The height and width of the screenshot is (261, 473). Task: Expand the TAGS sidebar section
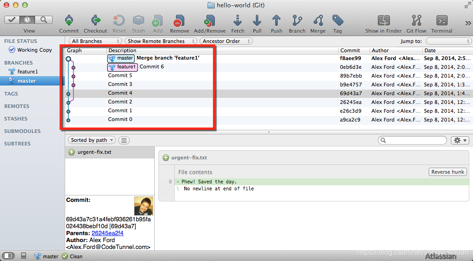coord(11,94)
